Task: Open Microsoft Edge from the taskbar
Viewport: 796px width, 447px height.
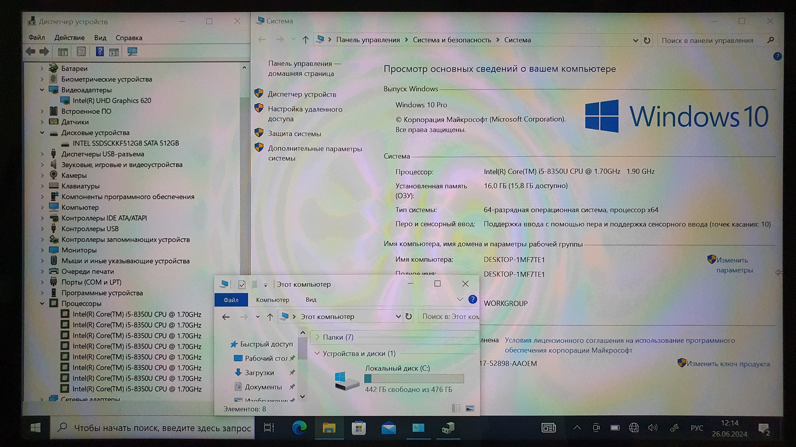Action: (x=299, y=428)
